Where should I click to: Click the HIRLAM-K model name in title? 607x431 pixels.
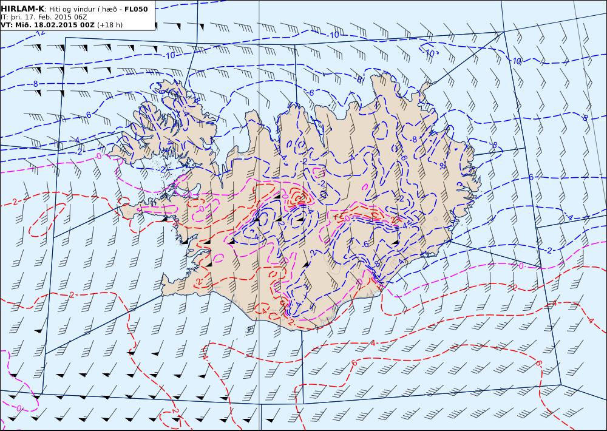pyautogui.click(x=22, y=9)
